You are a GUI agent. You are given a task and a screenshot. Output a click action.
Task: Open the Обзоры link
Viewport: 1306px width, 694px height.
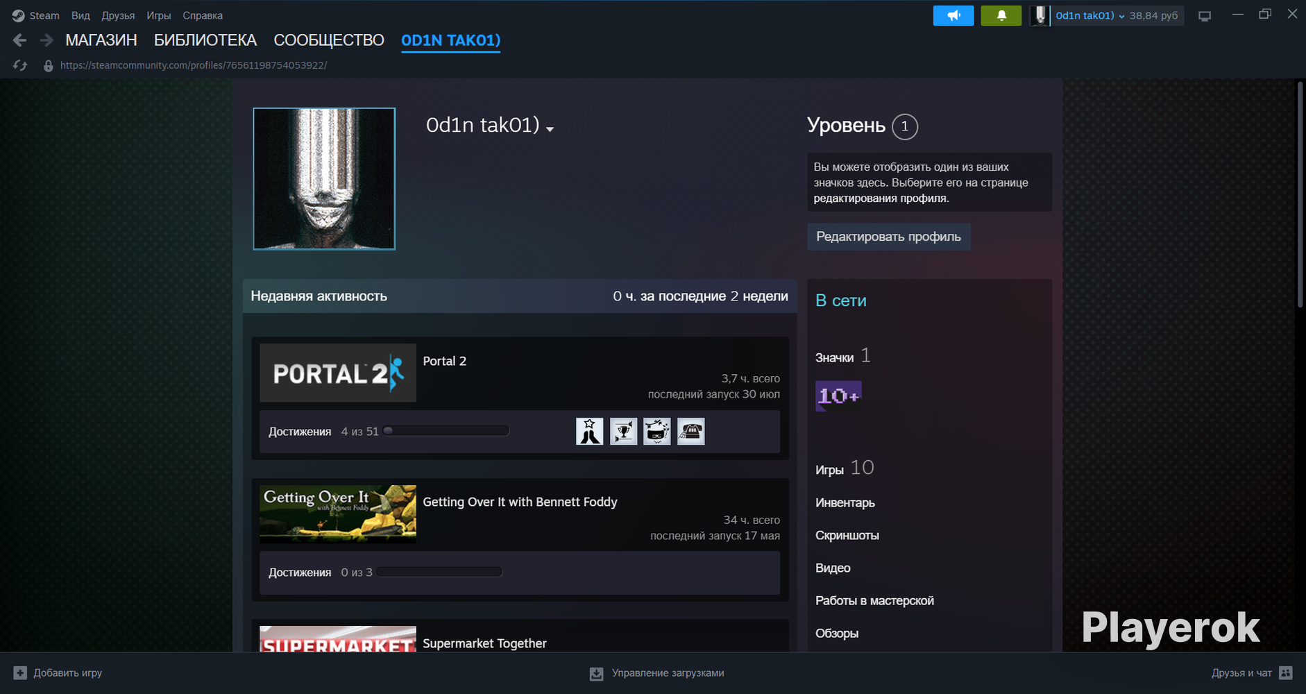coord(837,633)
